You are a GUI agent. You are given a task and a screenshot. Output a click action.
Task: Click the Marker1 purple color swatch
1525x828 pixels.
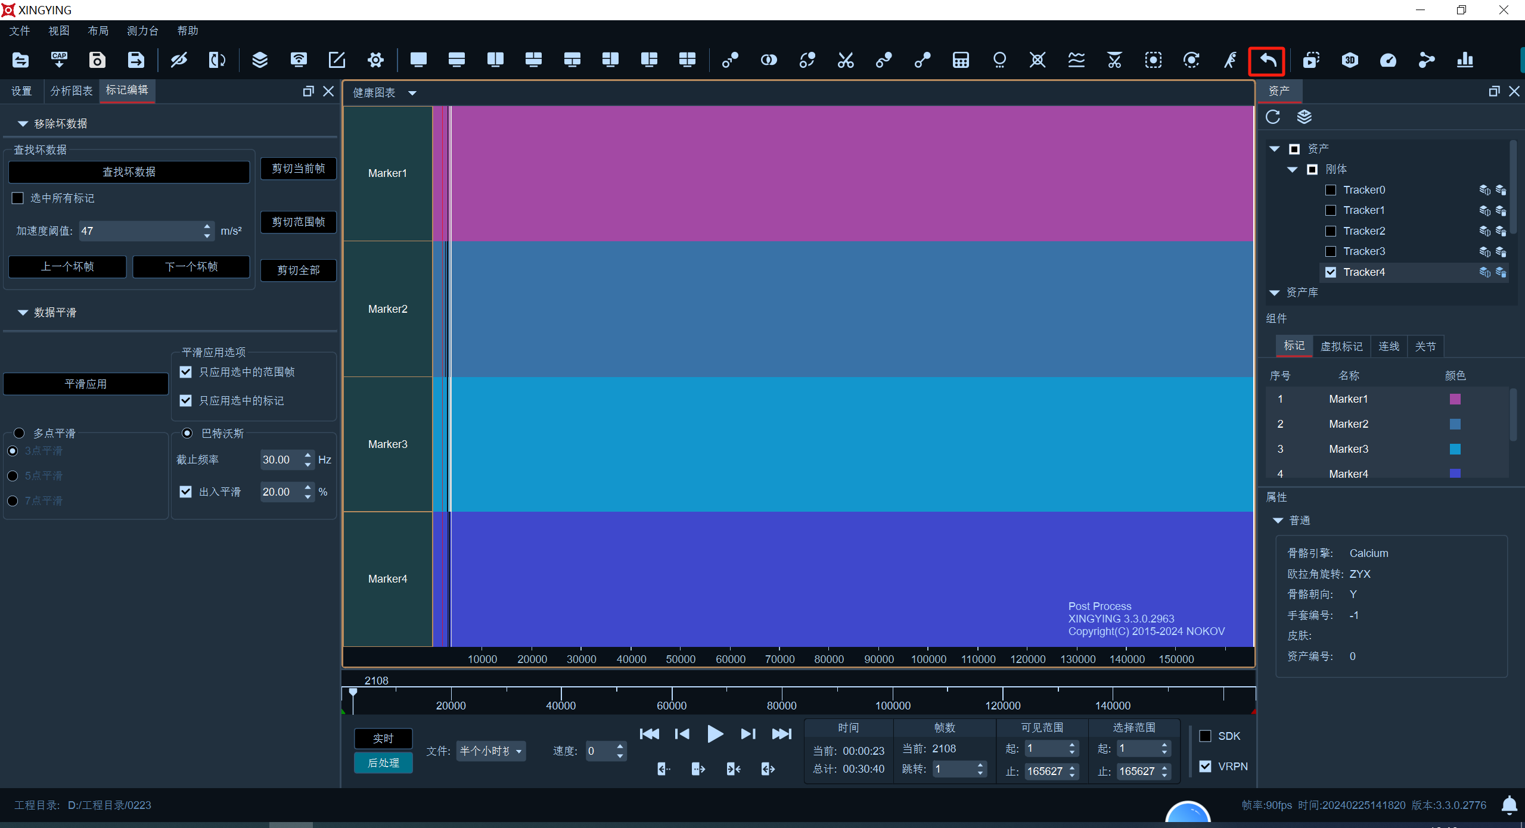click(1455, 399)
